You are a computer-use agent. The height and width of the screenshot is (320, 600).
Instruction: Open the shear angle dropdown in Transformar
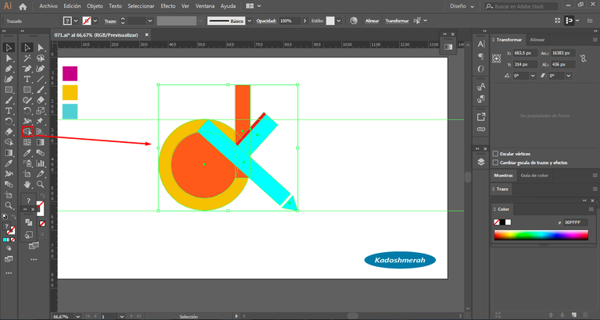[569, 76]
